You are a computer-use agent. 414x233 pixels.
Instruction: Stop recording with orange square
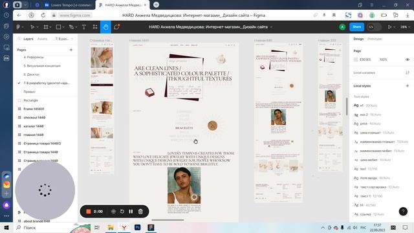pyautogui.click(x=89, y=212)
